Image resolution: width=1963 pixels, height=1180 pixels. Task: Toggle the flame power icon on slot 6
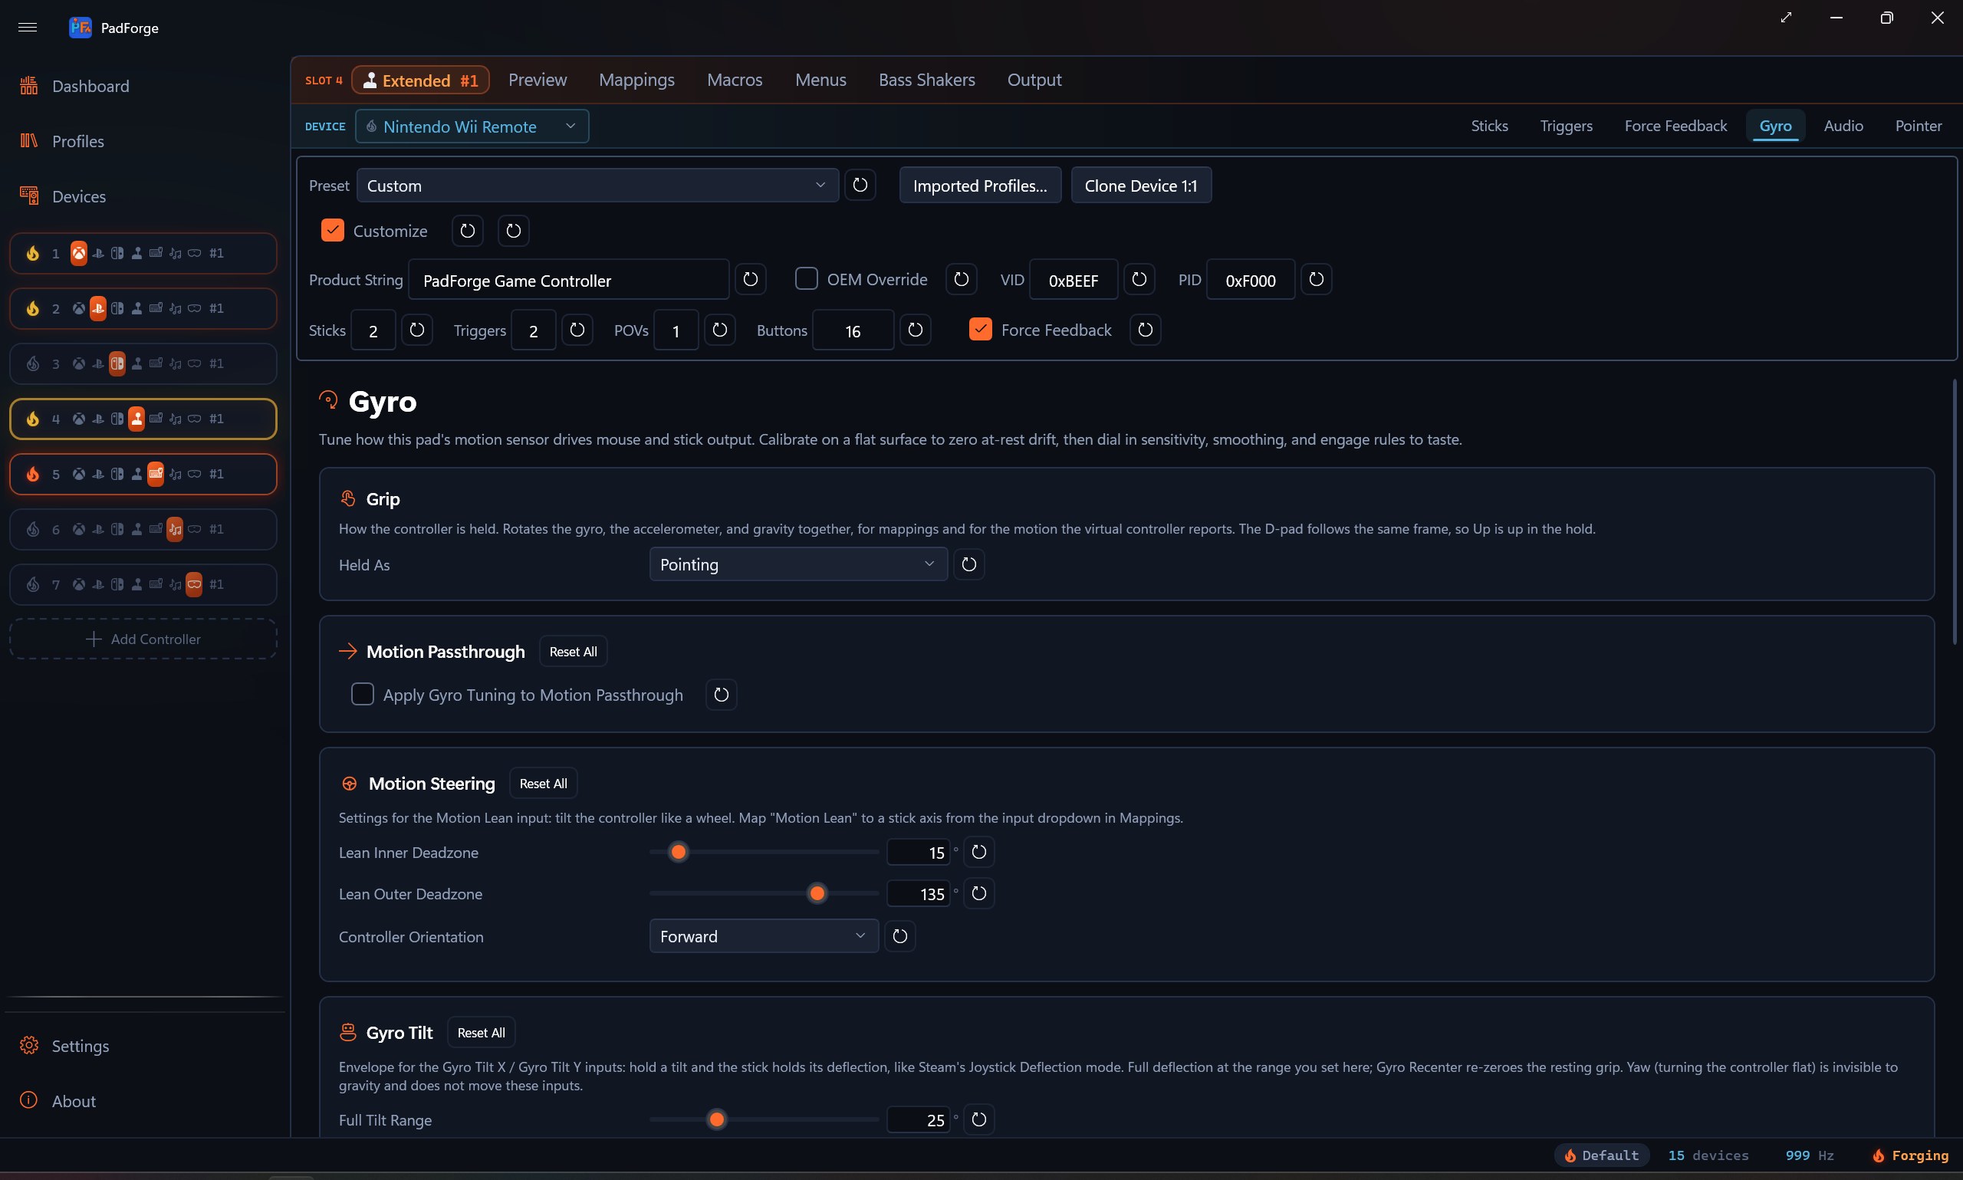coord(33,529)
